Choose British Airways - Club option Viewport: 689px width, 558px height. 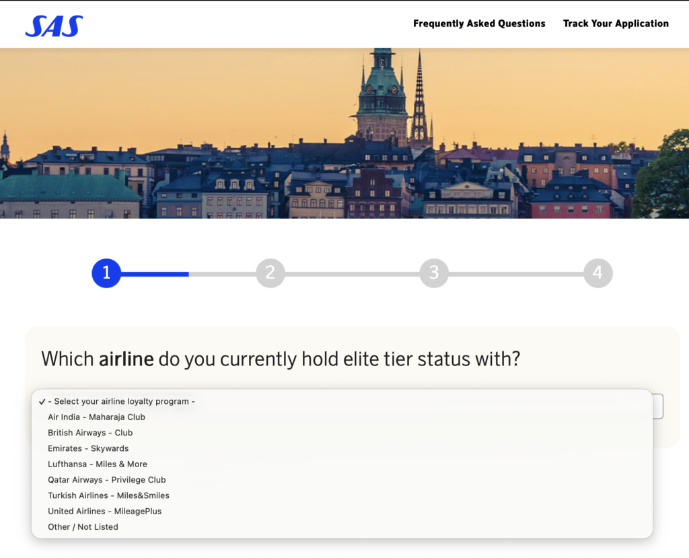342,433
